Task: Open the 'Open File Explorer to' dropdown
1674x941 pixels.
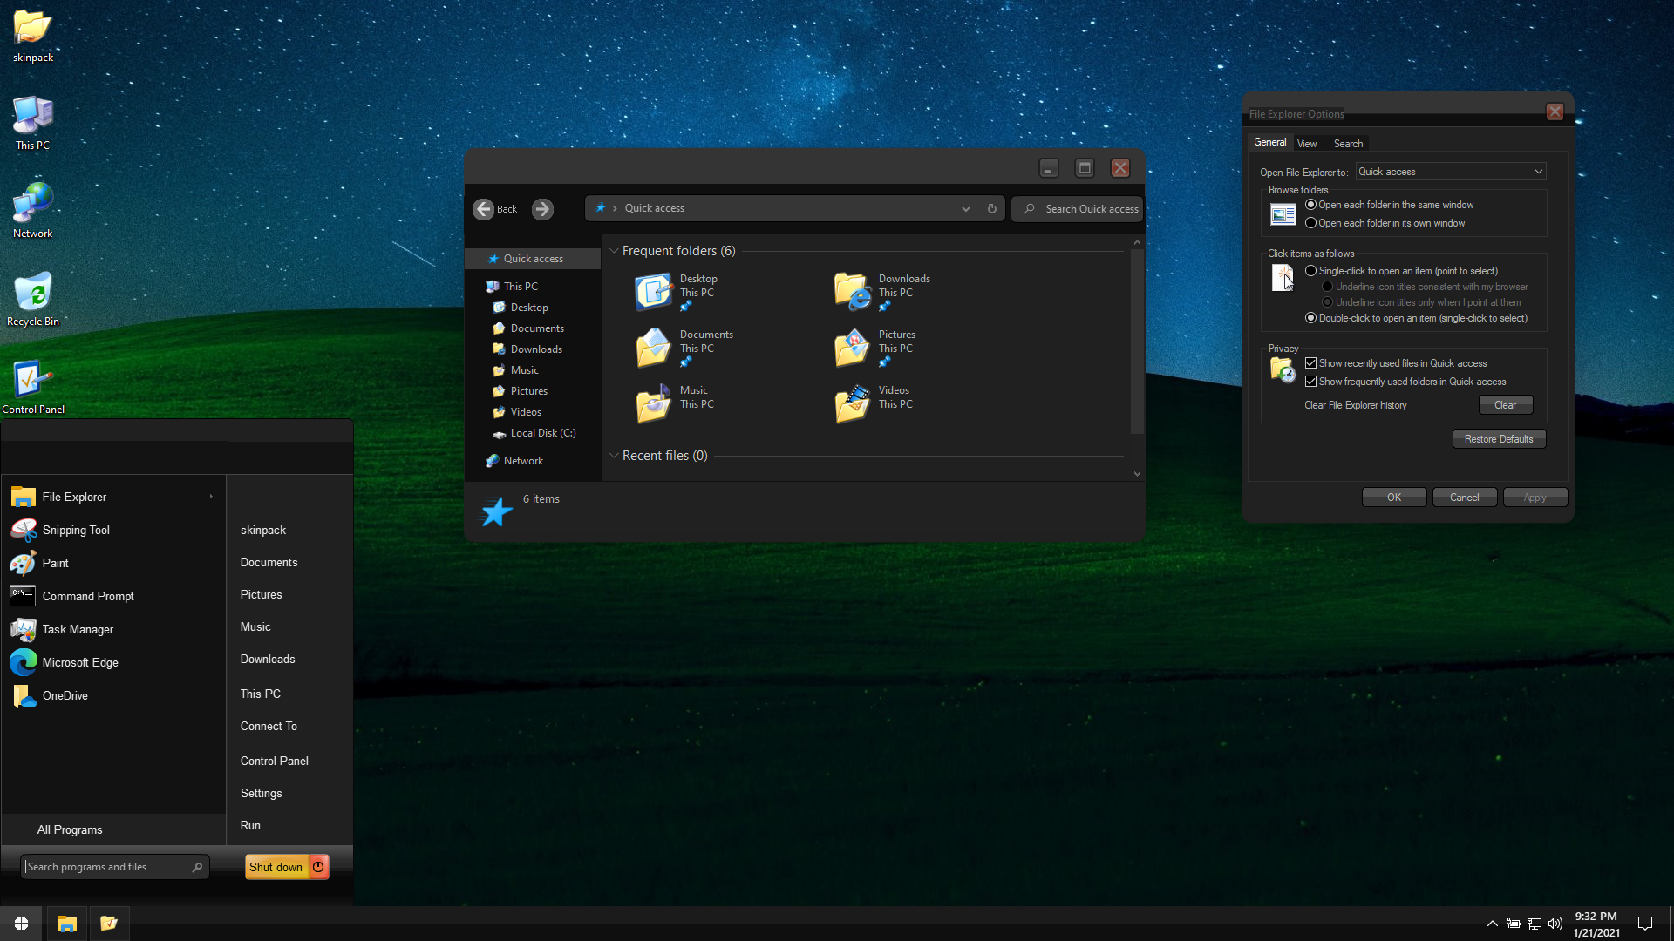Action: pyautogui.click(x=1451, y=172)
